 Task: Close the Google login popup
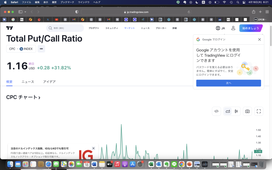(260, 40)
